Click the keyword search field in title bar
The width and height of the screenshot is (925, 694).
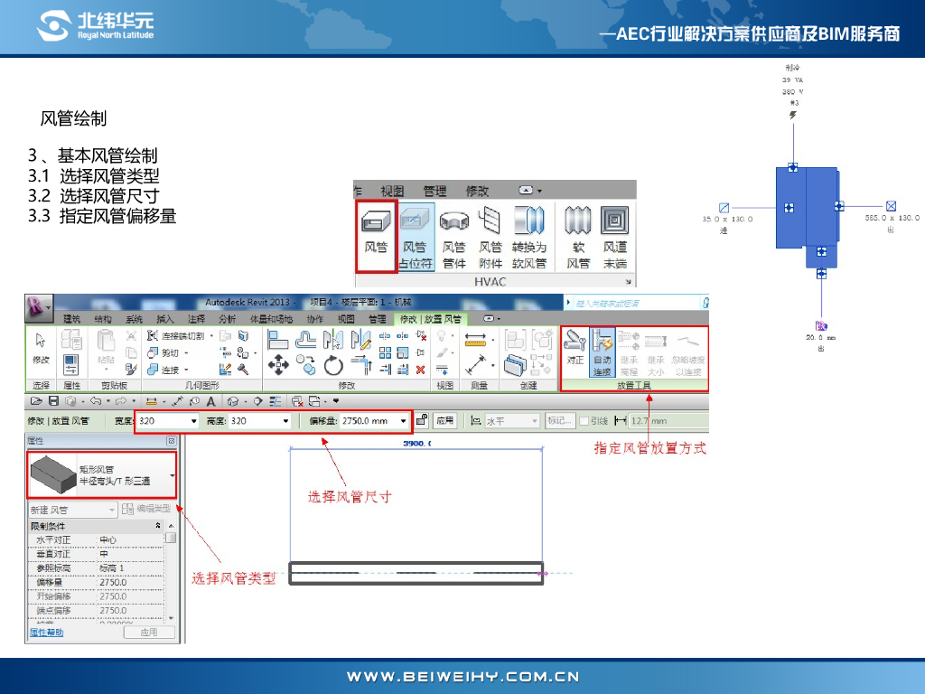point(636,303)
